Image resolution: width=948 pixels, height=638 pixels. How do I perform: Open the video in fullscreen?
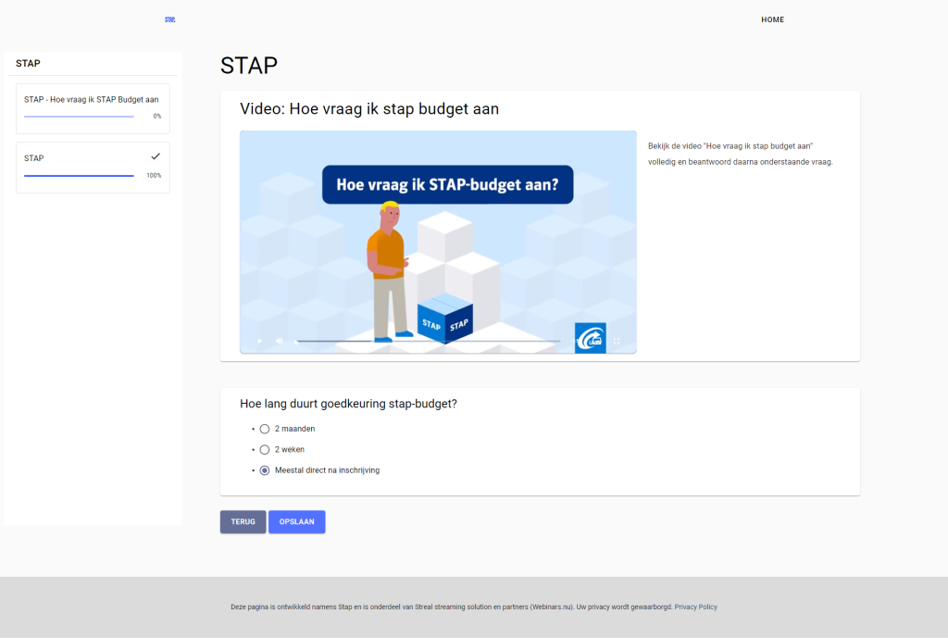coord(617,341)
